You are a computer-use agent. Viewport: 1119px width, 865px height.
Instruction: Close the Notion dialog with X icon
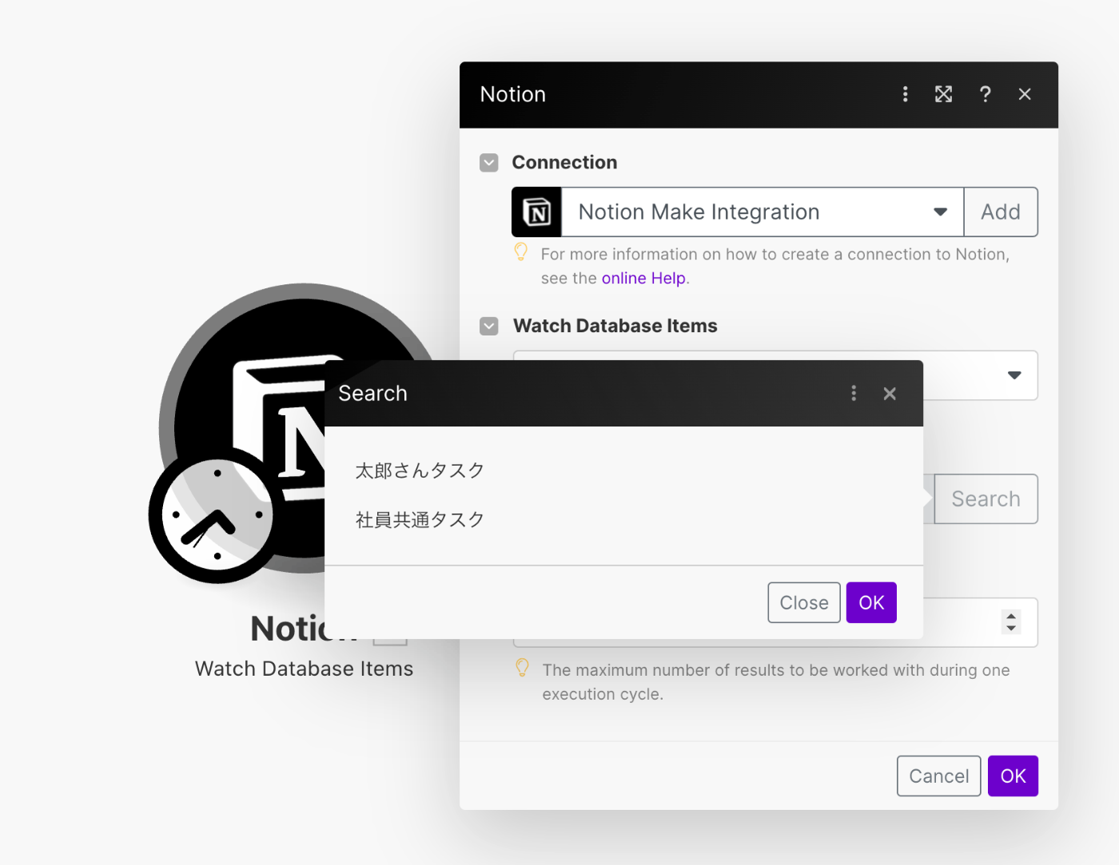(x=1025, y=94)
